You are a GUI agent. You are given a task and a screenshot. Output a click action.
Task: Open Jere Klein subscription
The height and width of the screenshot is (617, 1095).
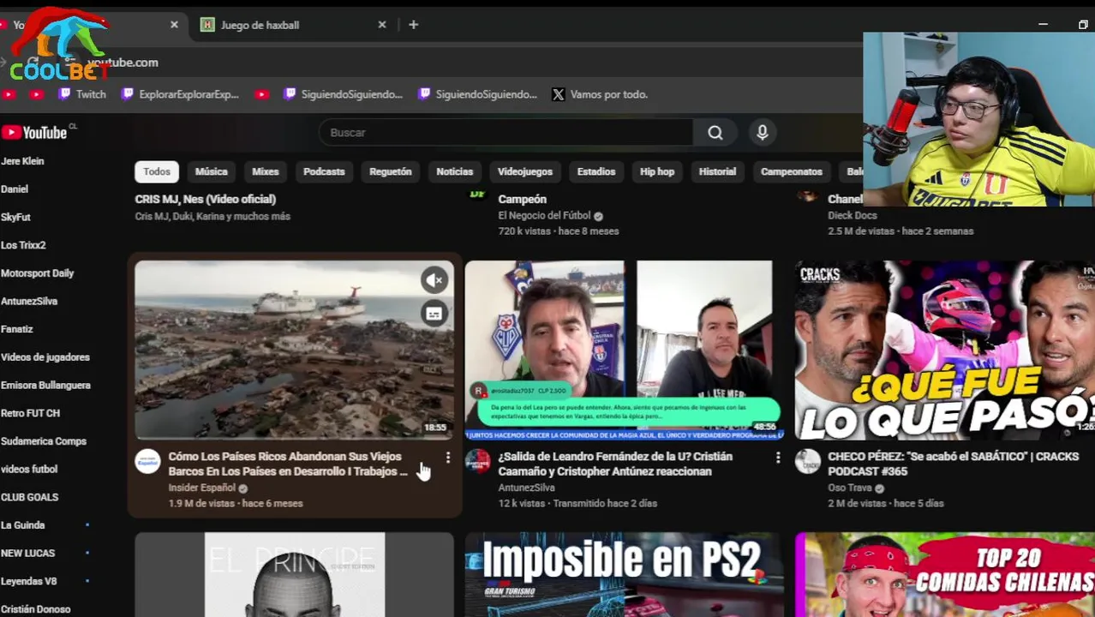pyautogui.click(x=22, y=161)
